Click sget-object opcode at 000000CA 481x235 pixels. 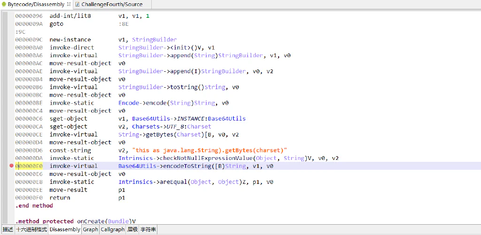point(68,127)
